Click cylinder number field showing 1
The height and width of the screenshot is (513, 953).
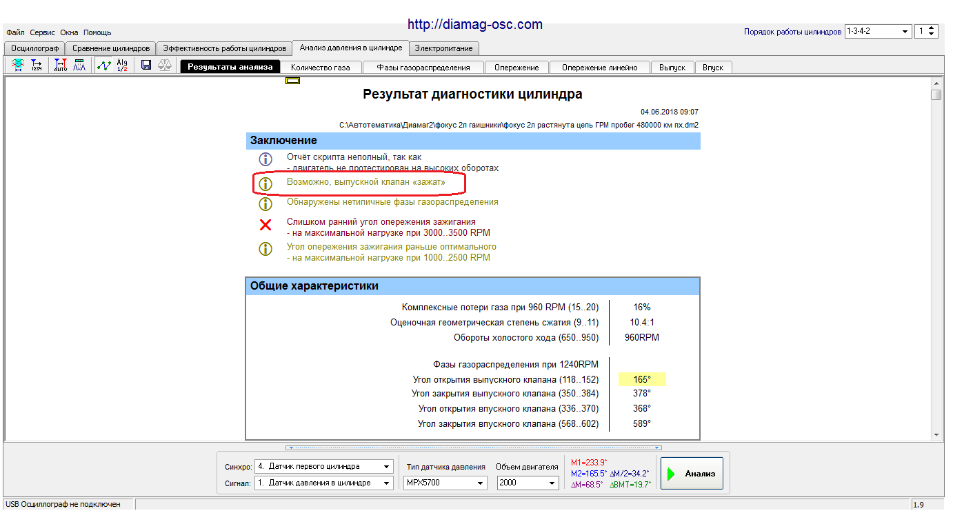[x=921, y=32]
